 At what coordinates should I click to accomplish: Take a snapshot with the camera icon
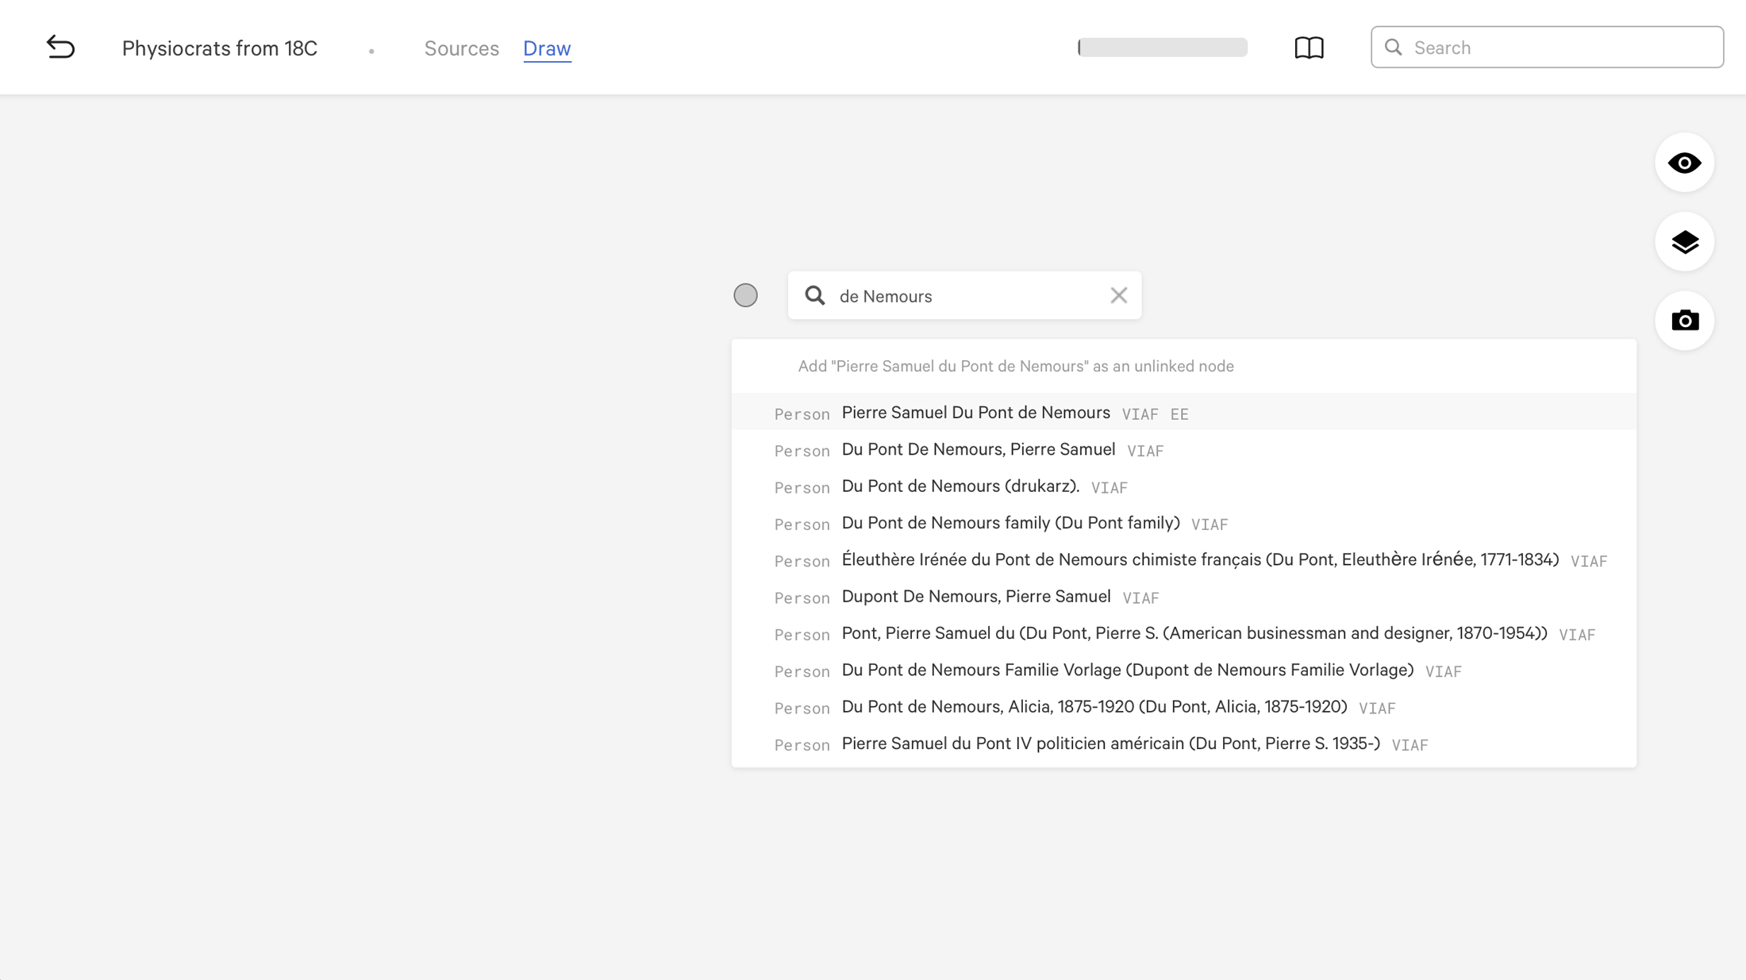click(1684, 321)
